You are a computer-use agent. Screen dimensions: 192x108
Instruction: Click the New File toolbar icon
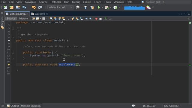(5, 7)
